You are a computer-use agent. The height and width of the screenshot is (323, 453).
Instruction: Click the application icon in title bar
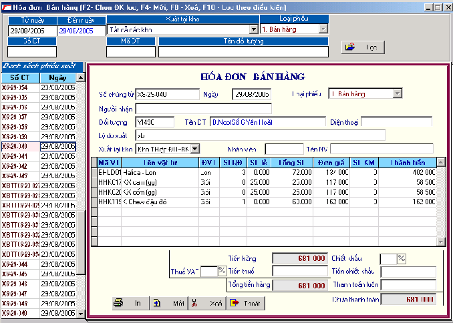coord(7,7)
